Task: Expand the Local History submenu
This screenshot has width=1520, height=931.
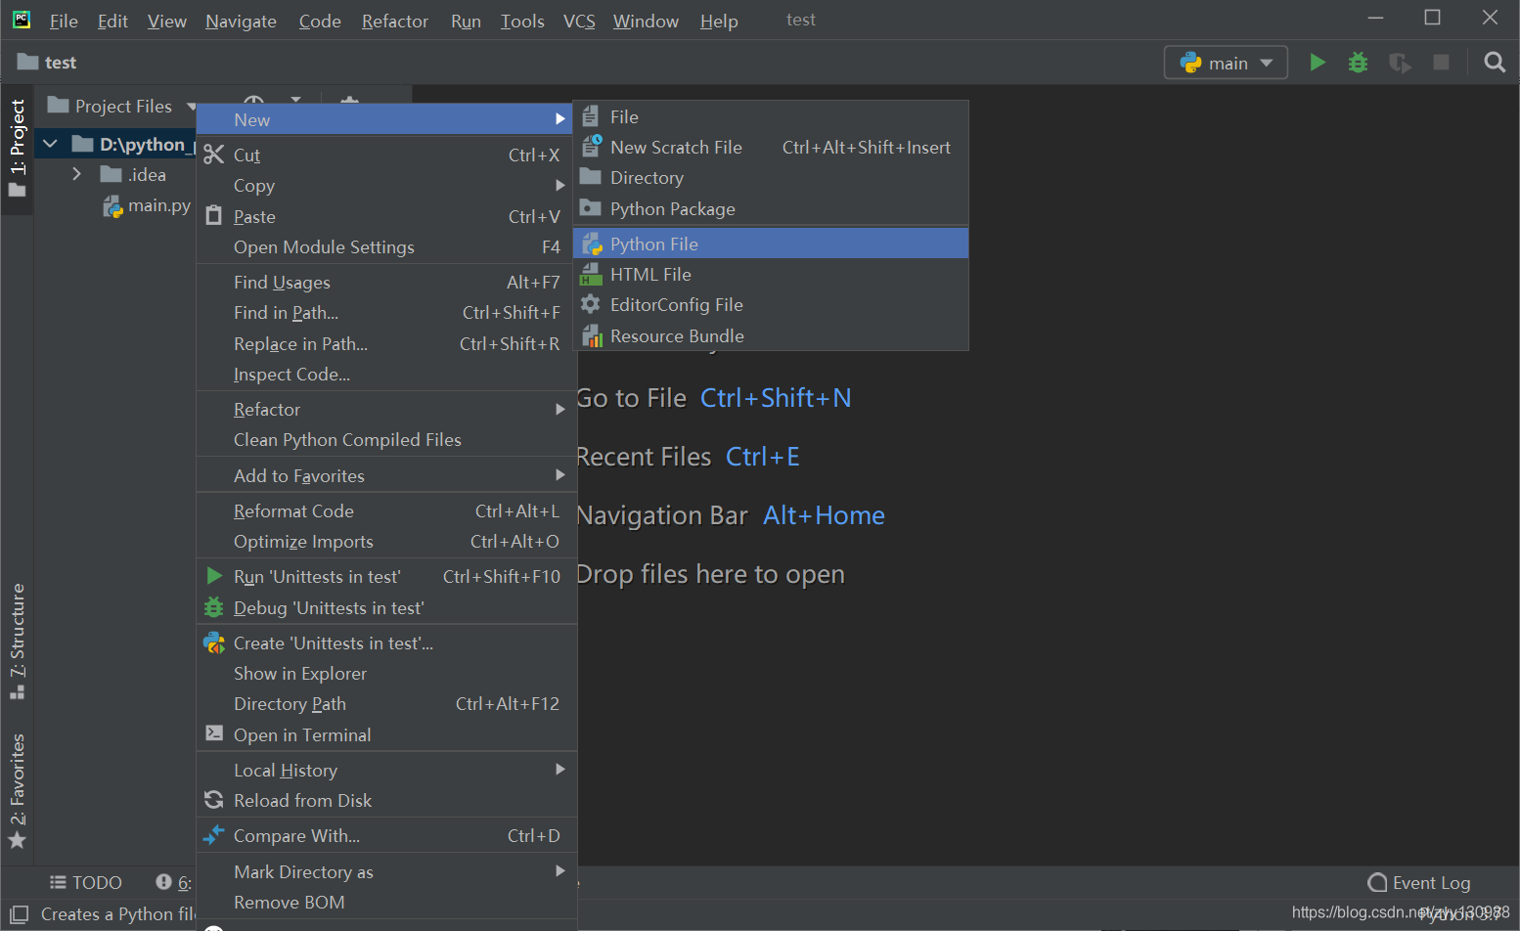Action: [386, 771]
